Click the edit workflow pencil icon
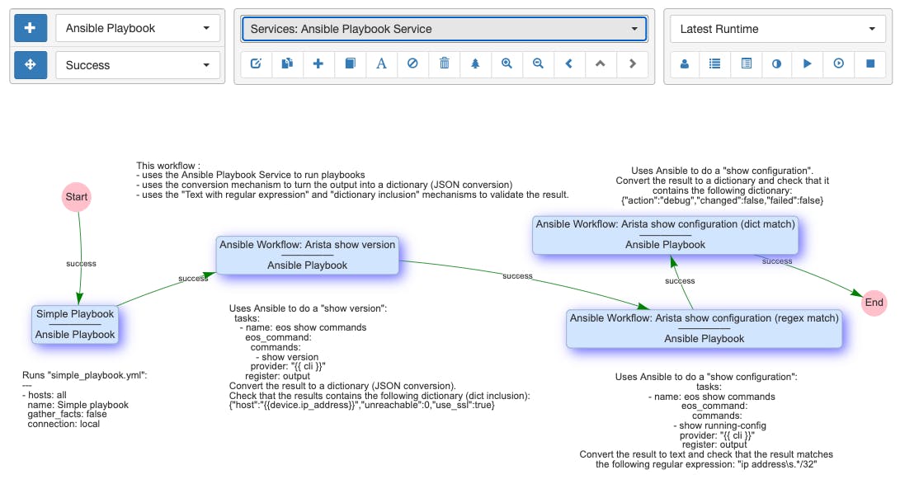The height and width of the screenshot is (498, 900). (256, 63)
